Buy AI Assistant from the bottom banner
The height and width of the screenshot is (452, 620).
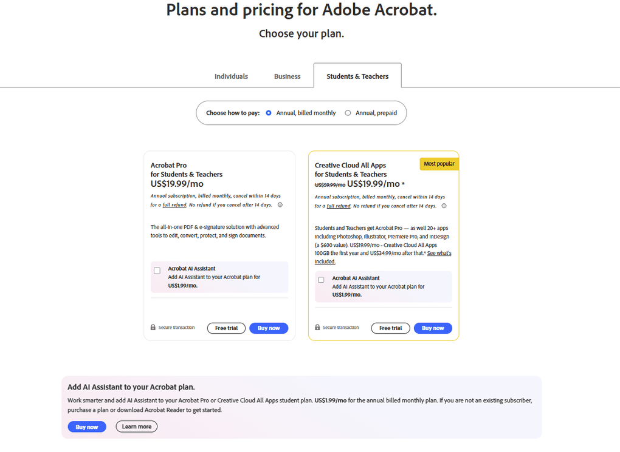click(87, 427)
